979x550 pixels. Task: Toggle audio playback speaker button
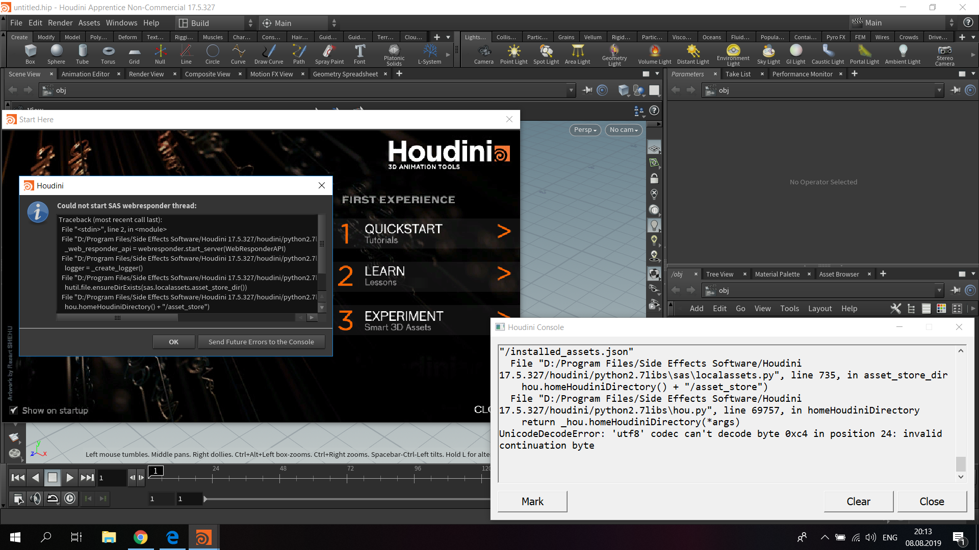coord(35,499)
